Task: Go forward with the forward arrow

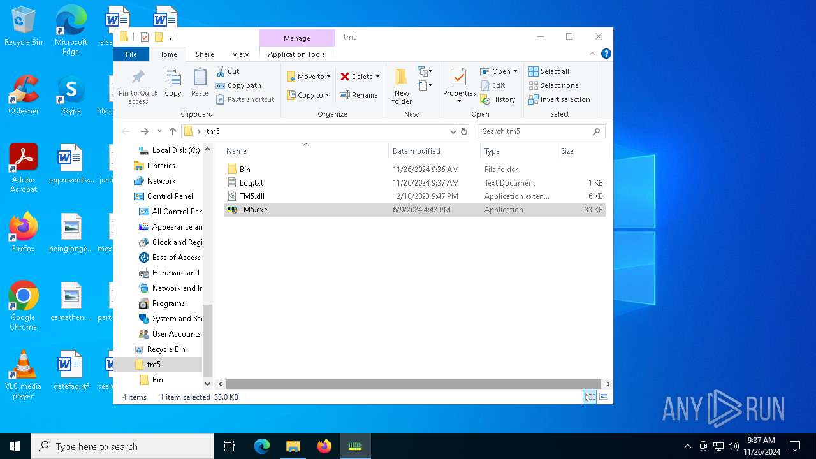Action: click(144, 131)
